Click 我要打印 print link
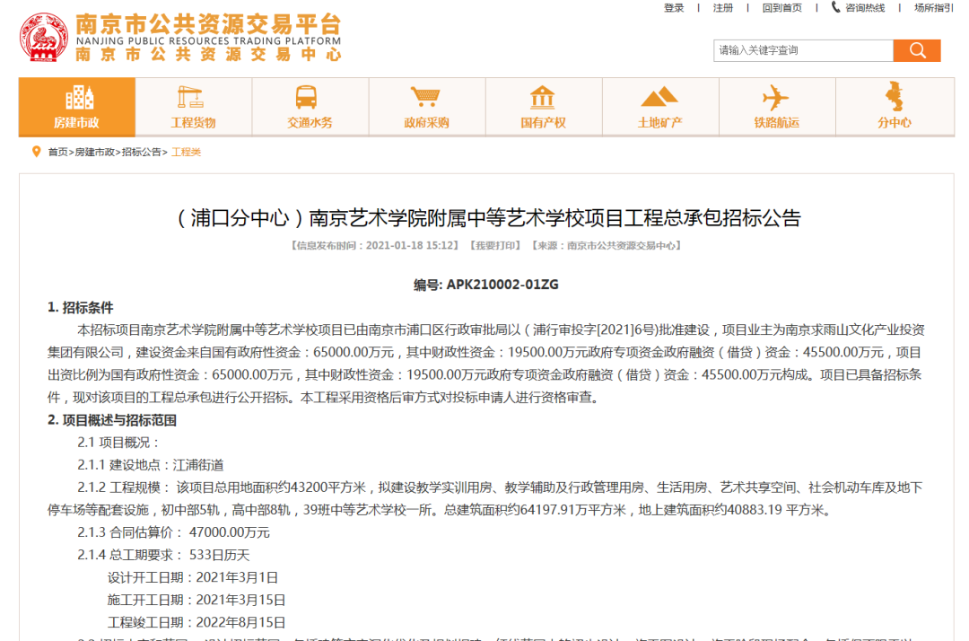The width and height of the screenshot is (969, 641). coord(495,245)
